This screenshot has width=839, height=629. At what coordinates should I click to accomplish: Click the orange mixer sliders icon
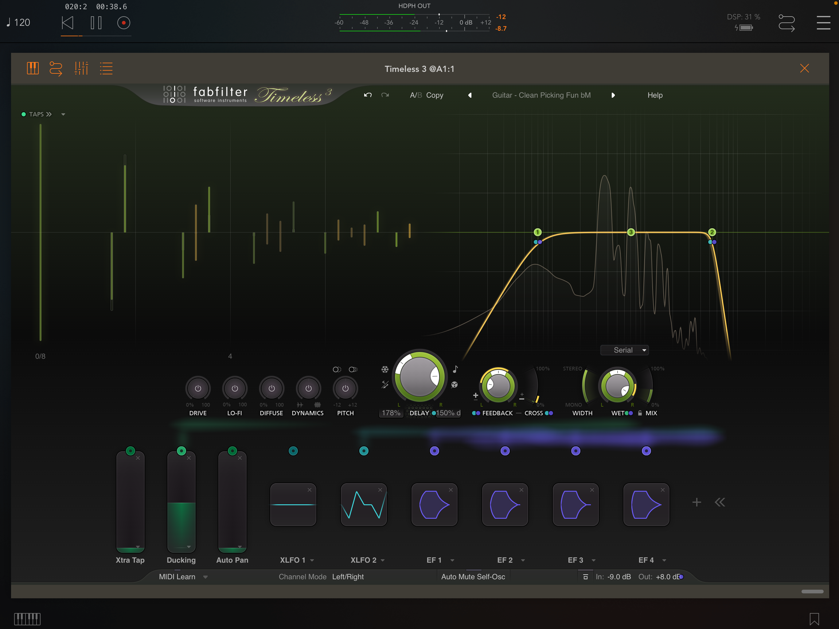[81, 68]
